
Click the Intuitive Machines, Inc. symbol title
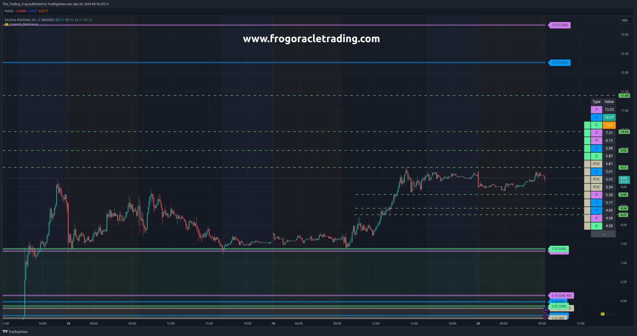(29, 20)
